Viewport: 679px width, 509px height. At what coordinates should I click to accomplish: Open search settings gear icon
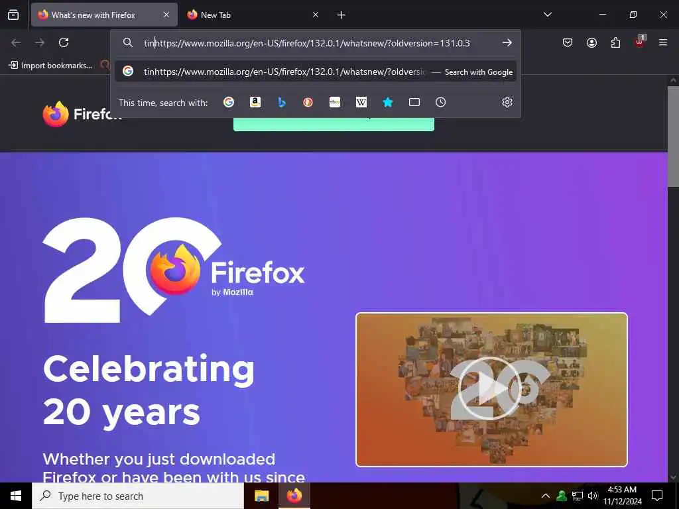[507, 102]
